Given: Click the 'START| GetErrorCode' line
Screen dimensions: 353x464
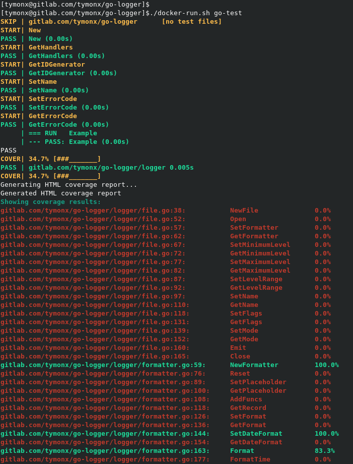Looking at the screenshot, I should [x=39, y=116].
